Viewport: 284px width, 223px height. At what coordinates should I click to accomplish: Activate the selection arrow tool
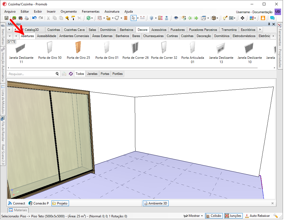[x=133, y=18]
